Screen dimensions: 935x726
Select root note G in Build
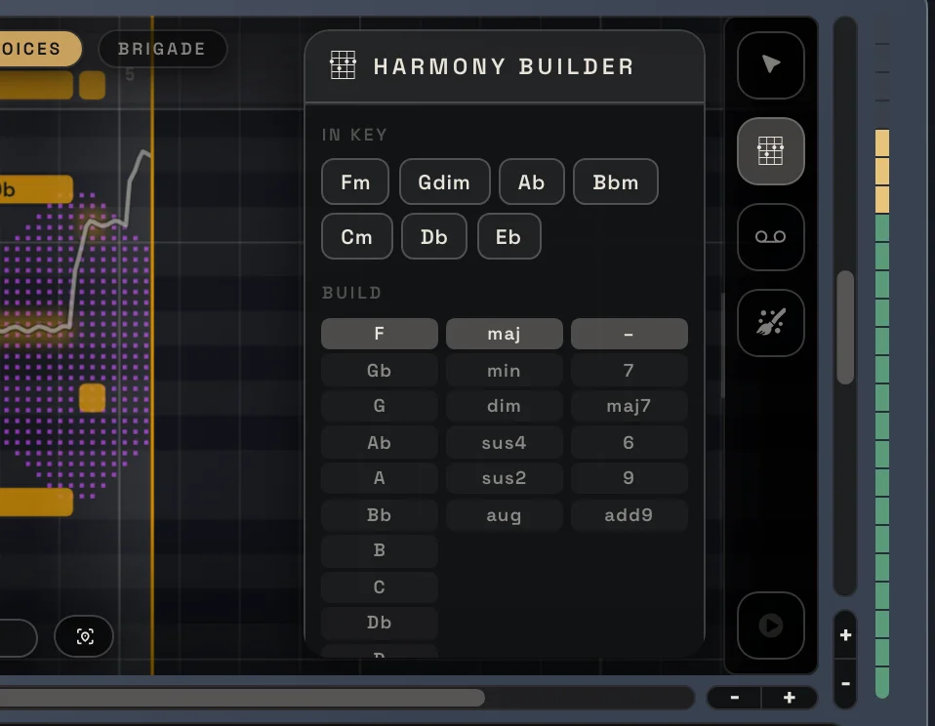[x=380, y=407]
